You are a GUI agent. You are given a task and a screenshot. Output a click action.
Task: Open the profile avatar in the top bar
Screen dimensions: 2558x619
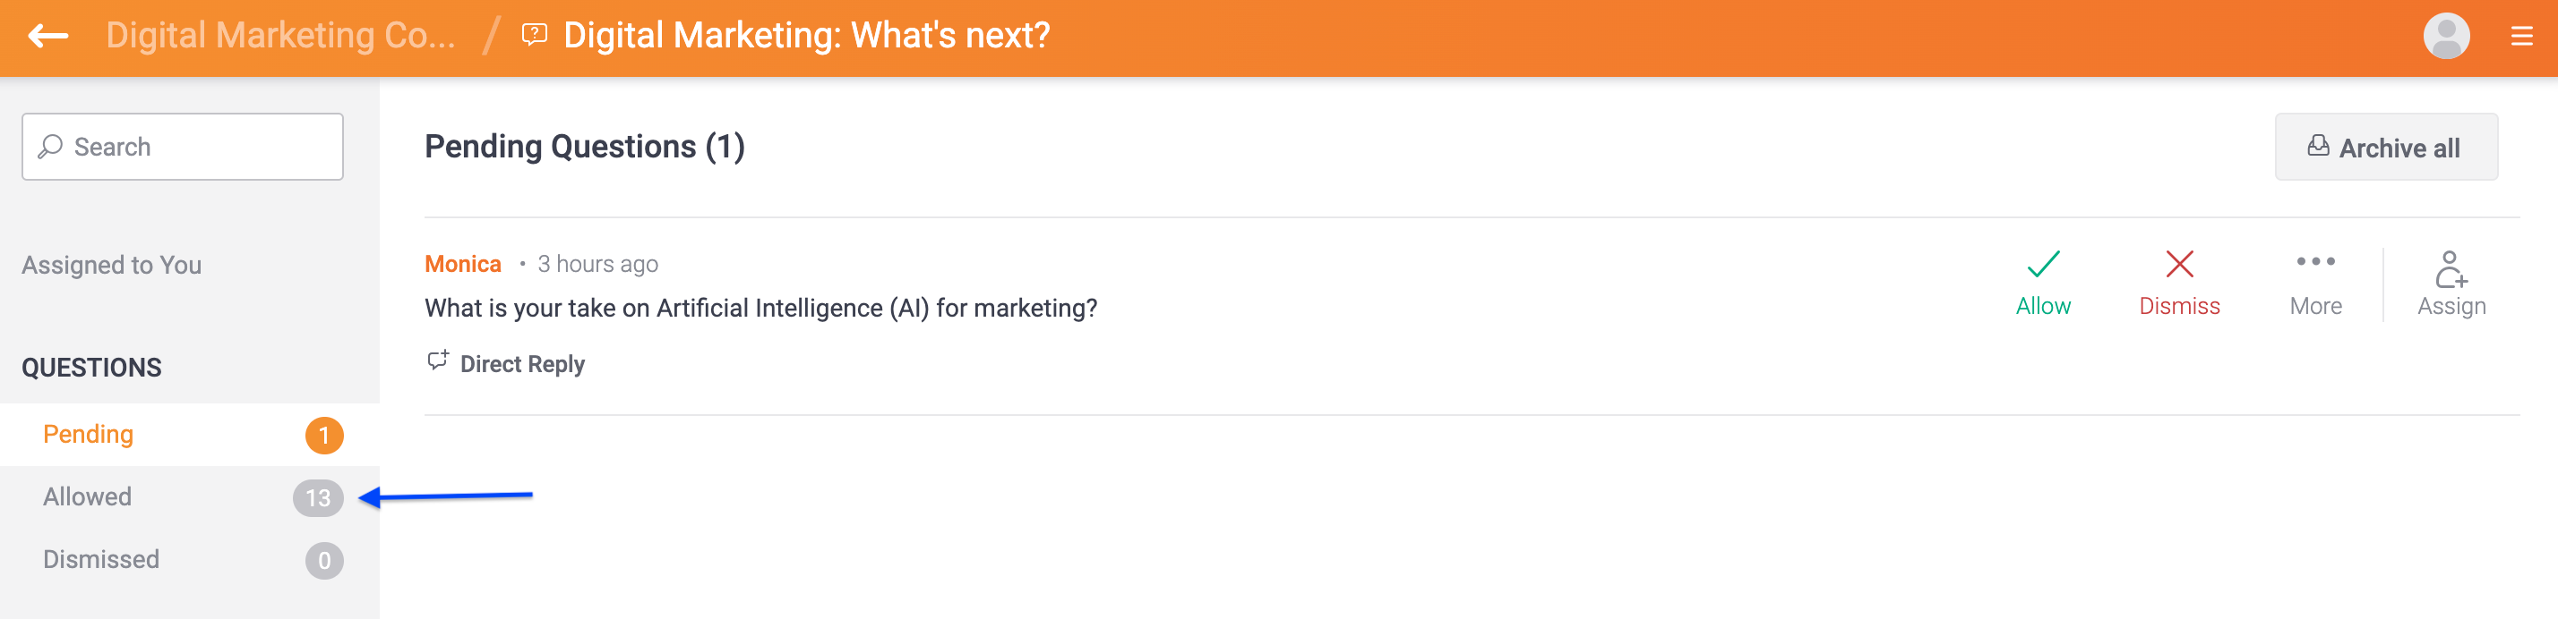[x=2447, y=37]
